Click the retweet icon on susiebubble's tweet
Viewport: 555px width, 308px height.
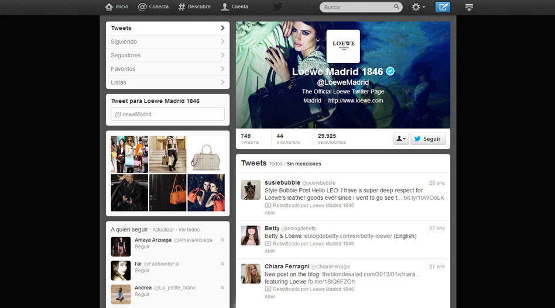(x=268, y=206)
